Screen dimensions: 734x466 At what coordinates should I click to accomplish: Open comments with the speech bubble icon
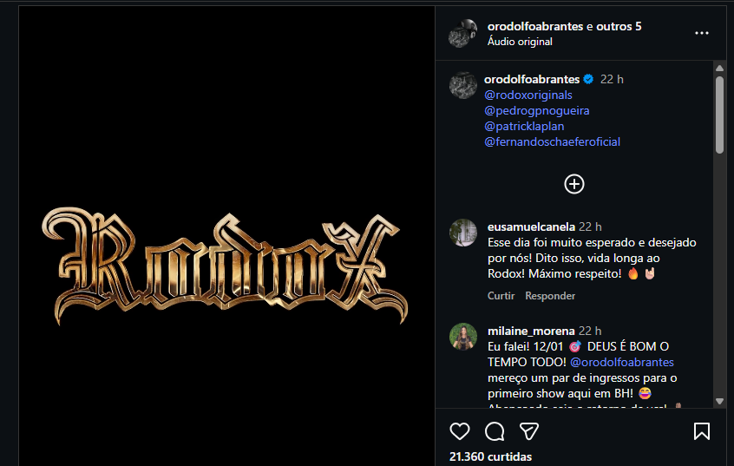tap(495, 431)
